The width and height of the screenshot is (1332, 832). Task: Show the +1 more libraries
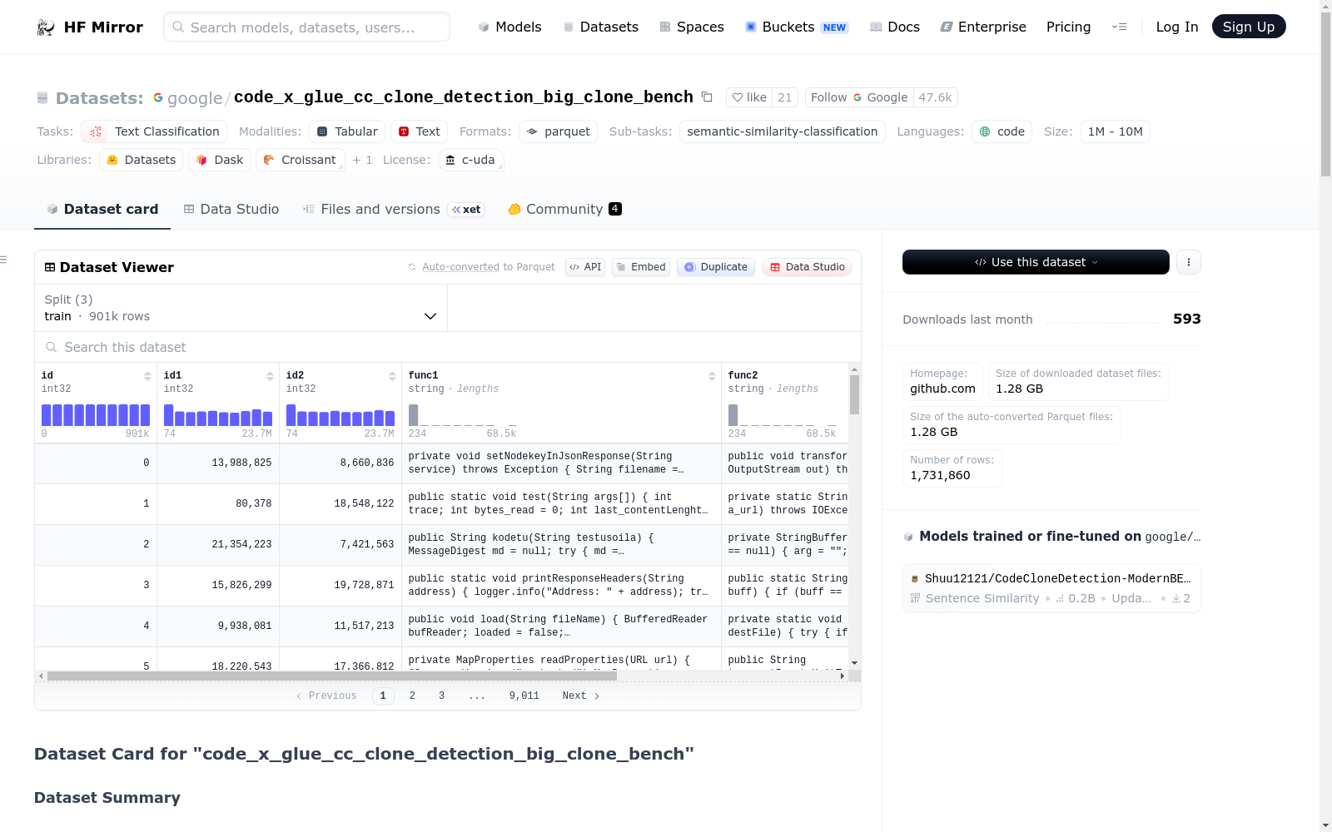[362, 160]
